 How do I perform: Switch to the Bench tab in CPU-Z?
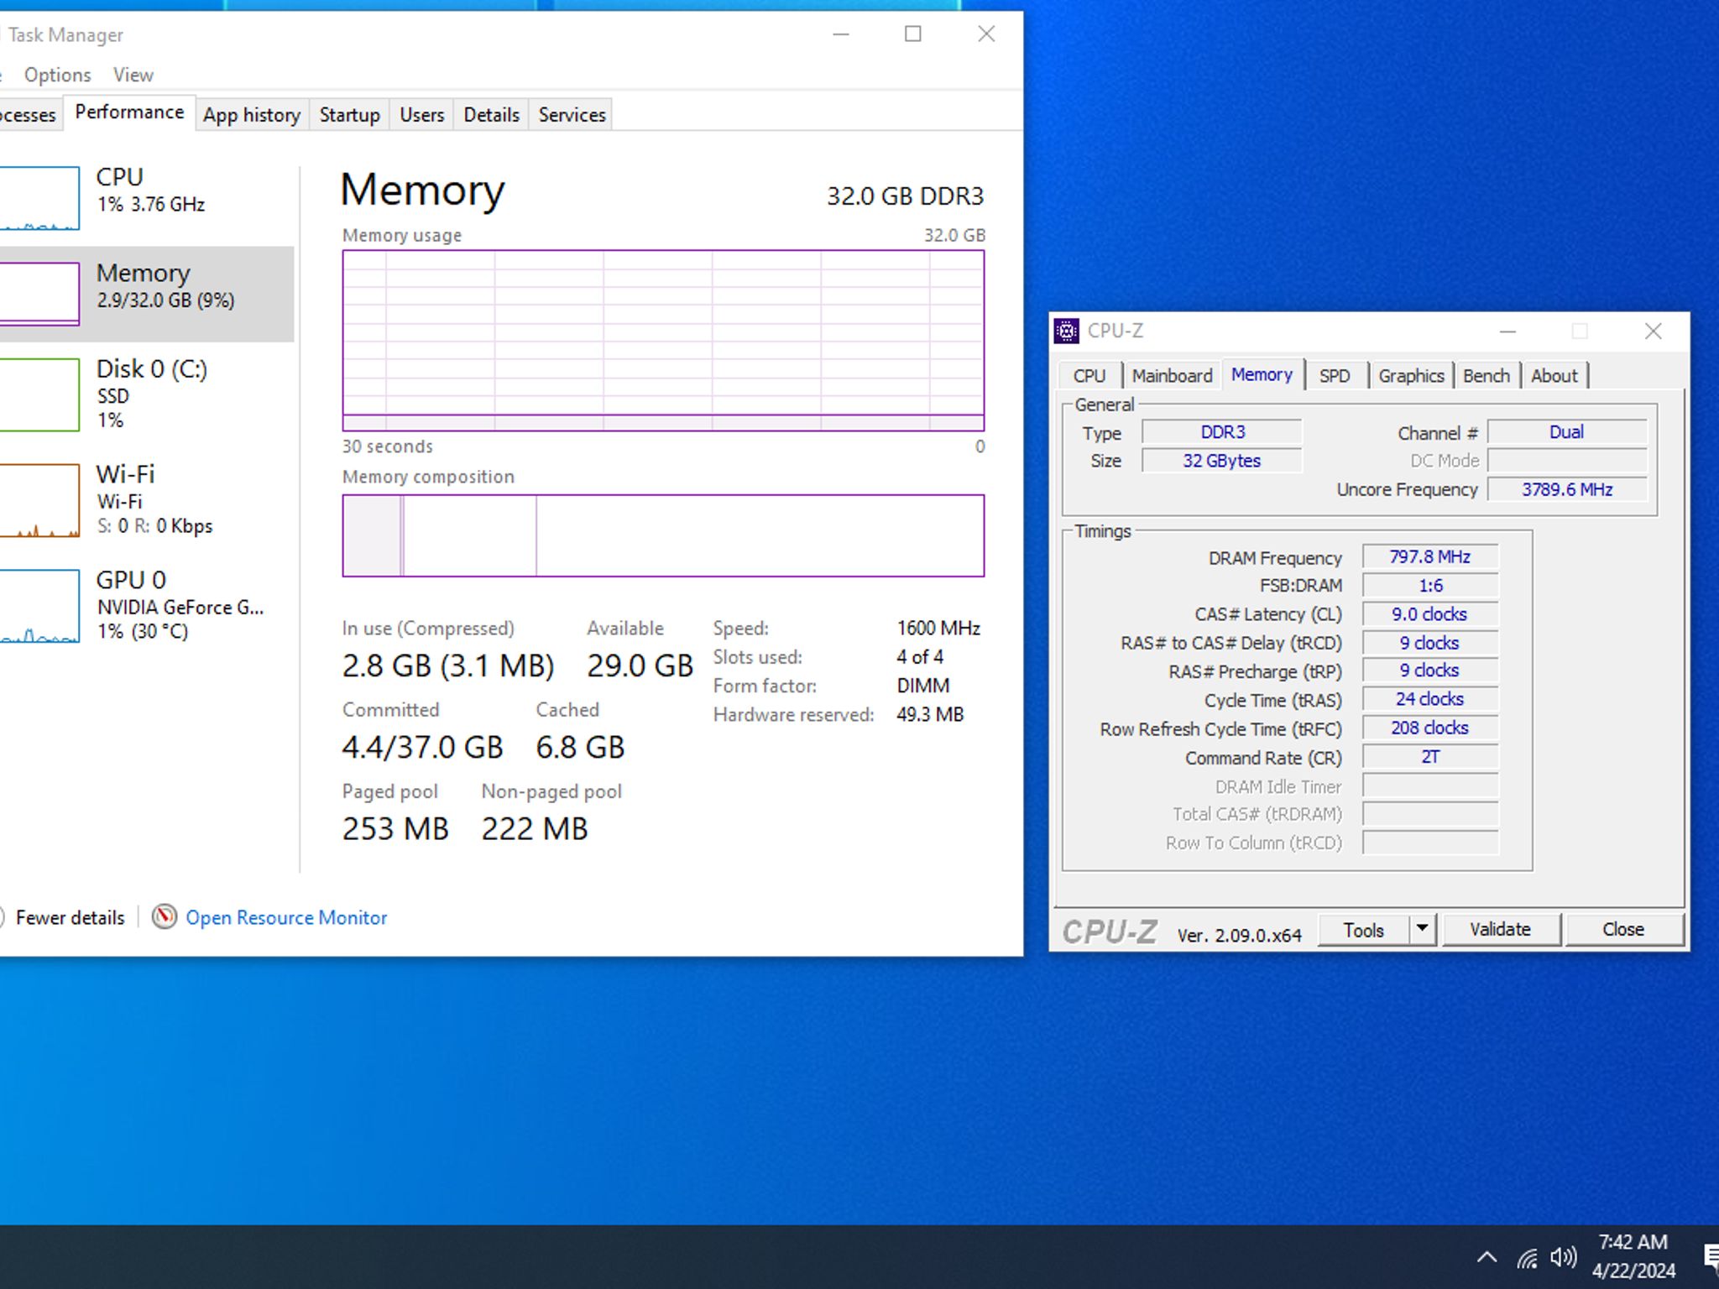[1486, 376]
